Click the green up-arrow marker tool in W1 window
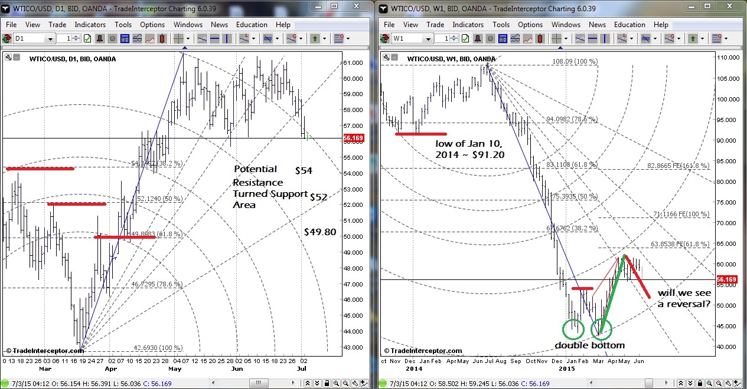This screenshot has width=747, height=389. click(x=693, y=38)
